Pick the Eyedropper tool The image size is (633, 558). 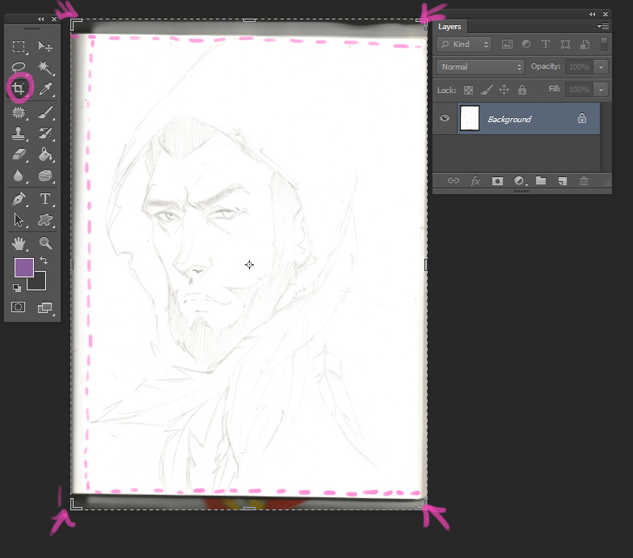point(45,88)
